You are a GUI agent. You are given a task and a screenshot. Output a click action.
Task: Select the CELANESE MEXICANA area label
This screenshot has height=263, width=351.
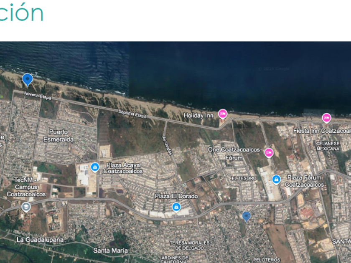(328, 146)
